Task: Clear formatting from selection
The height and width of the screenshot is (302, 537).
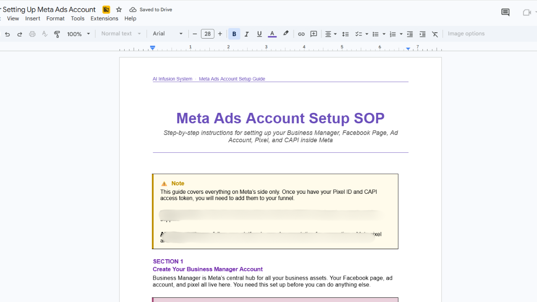Action: tap(435, 34)
